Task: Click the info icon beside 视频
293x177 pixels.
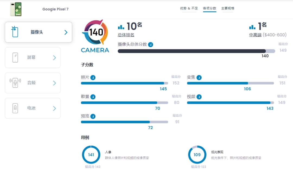Action: [199, 97]
